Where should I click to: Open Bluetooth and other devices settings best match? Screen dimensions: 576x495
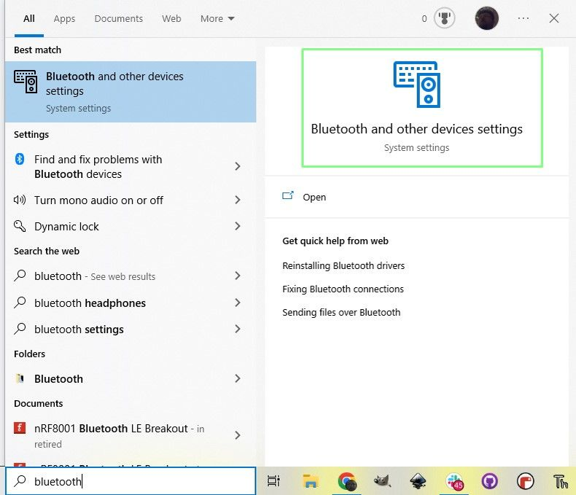pyautogui.click(x=131, y=92)
